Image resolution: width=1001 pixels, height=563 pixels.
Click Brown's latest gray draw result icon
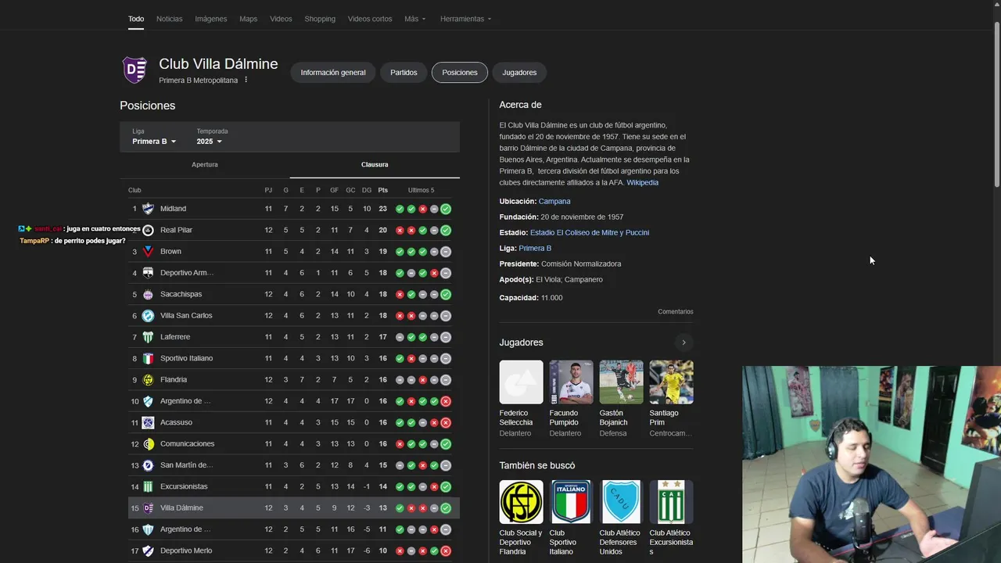pyautogui.click(x=446, y=251)
